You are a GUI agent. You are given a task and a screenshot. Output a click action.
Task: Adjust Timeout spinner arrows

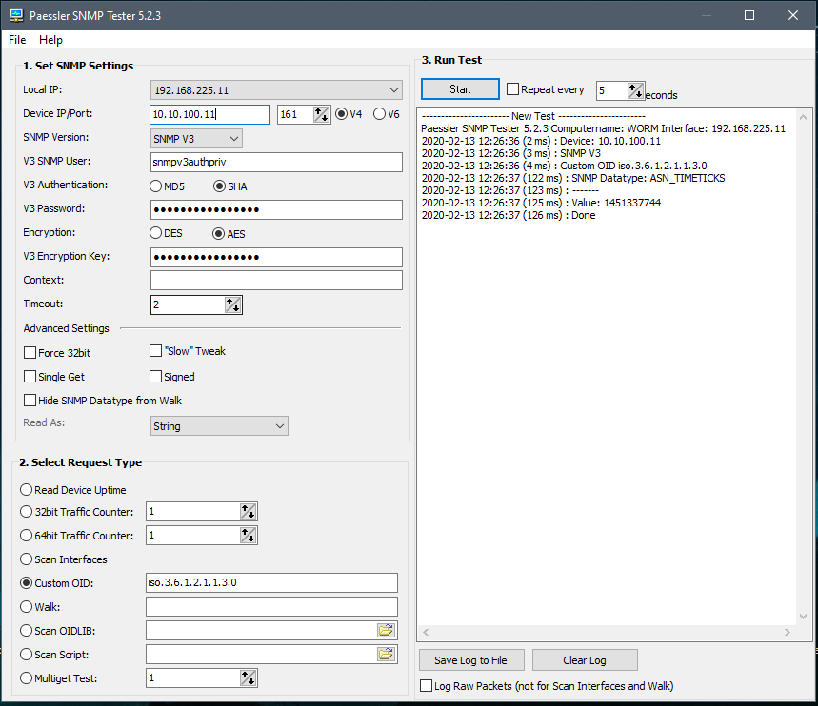[x=233, y=304]
